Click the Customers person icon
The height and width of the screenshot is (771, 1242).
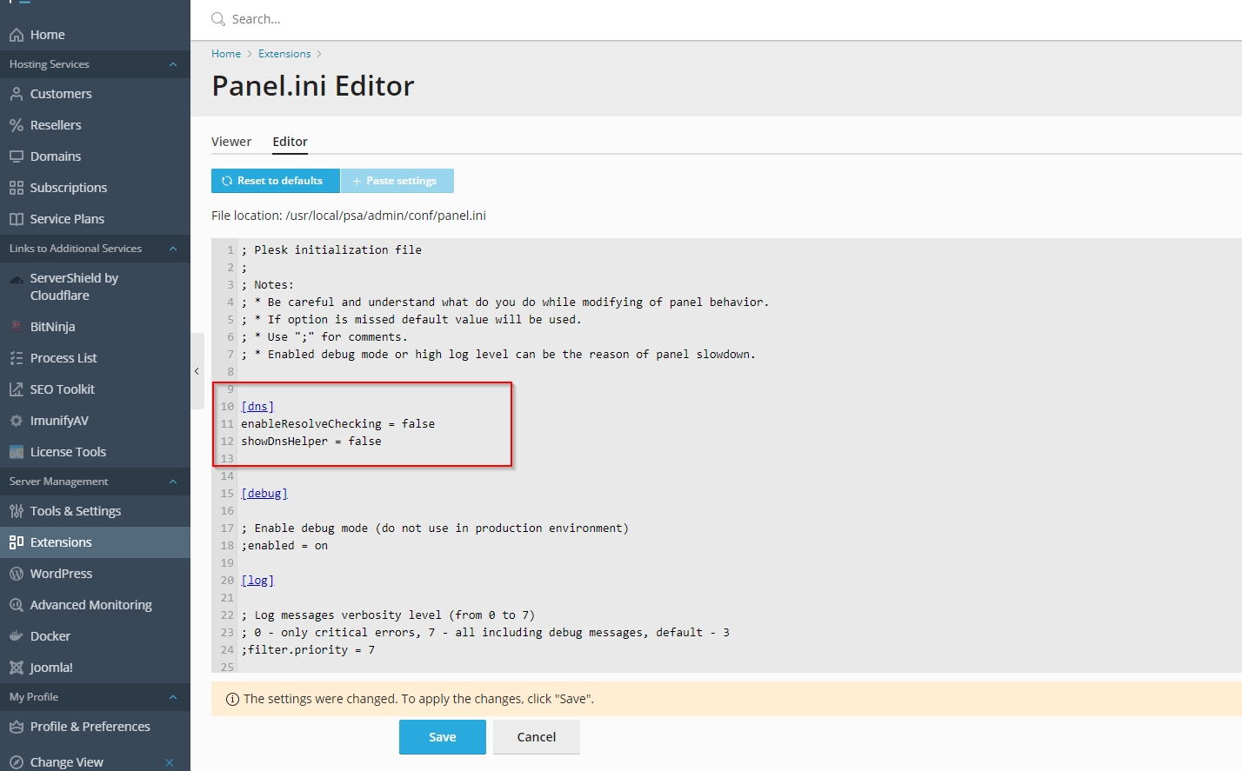[x=16, y=94]
